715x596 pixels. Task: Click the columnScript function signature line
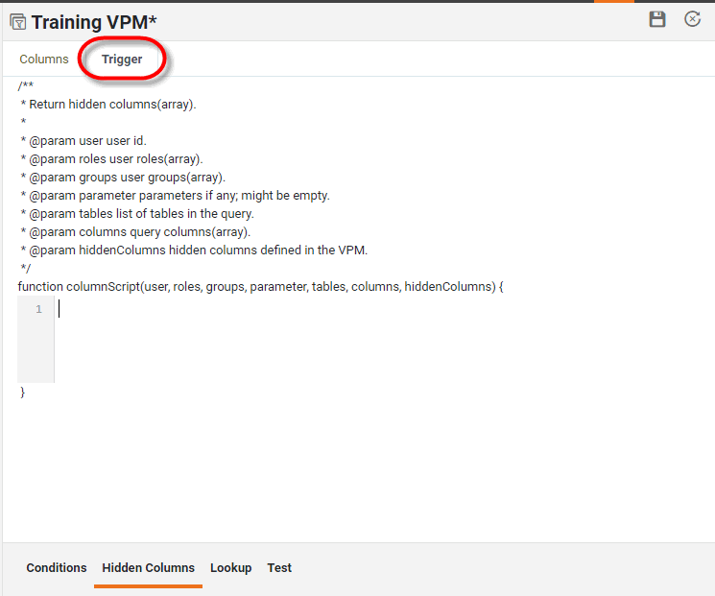tap(260, 287)
